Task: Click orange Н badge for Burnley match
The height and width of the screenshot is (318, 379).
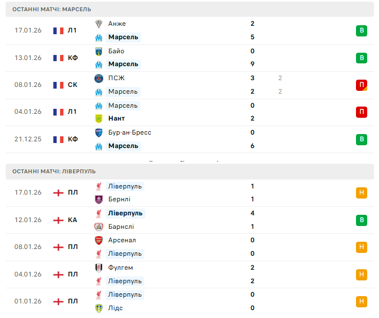Action: (x=361, y=193)
